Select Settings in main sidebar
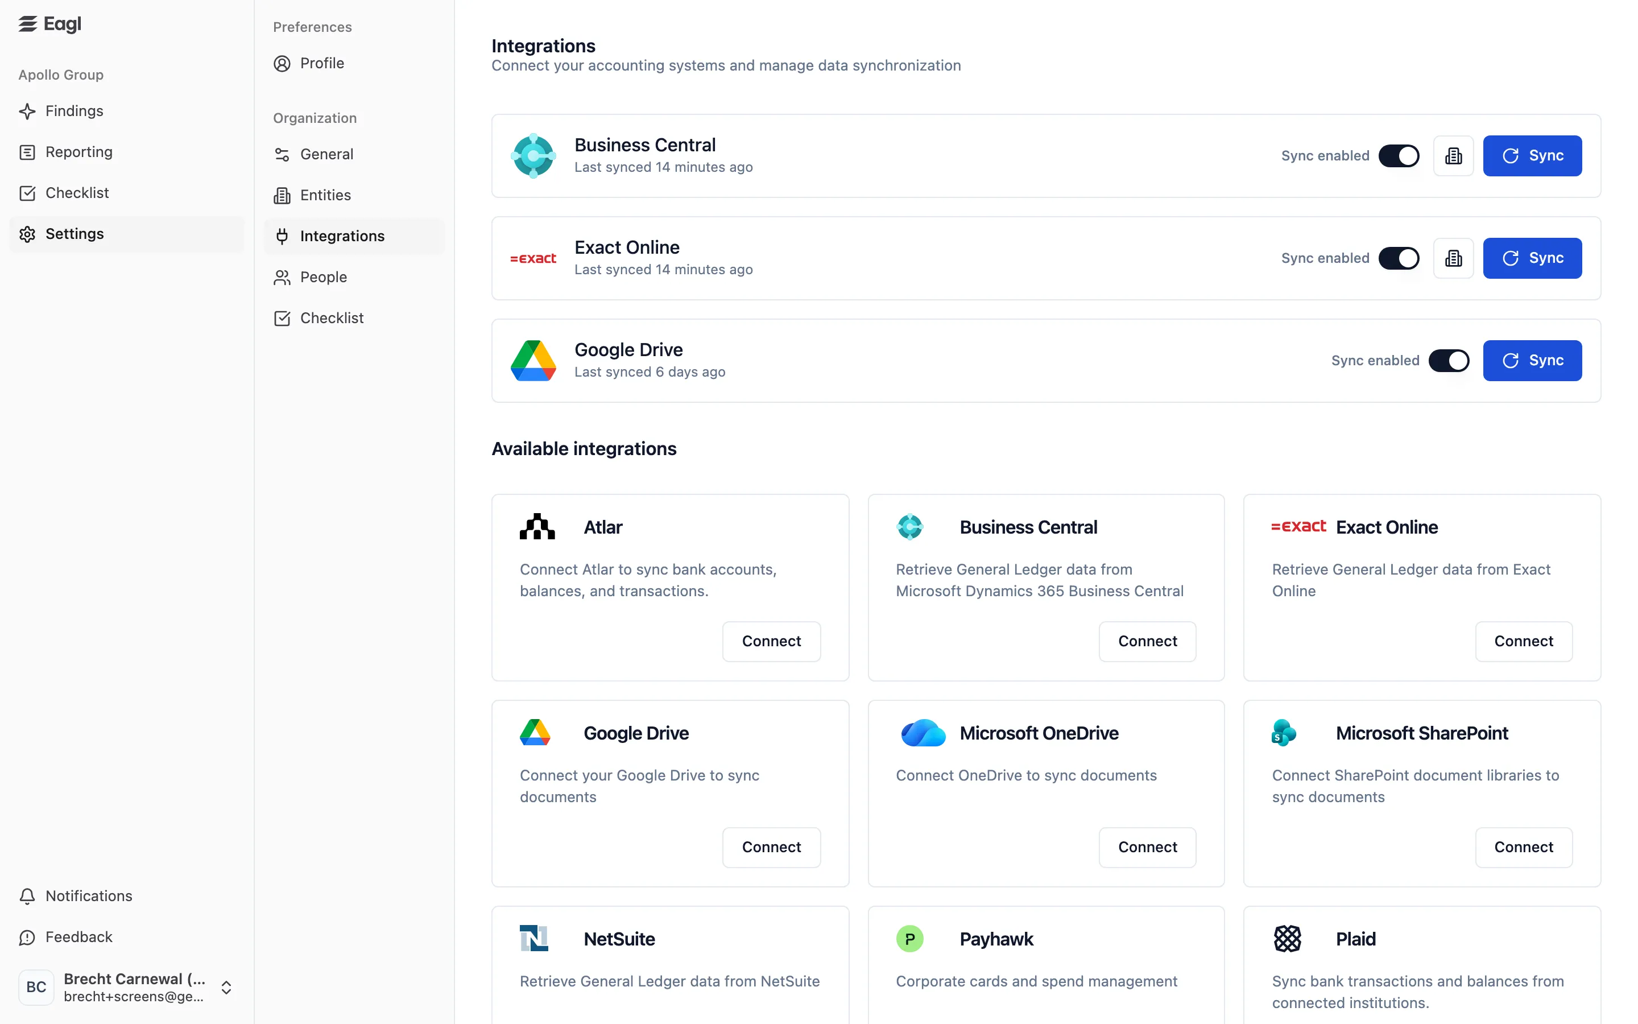 coord(127,234)
